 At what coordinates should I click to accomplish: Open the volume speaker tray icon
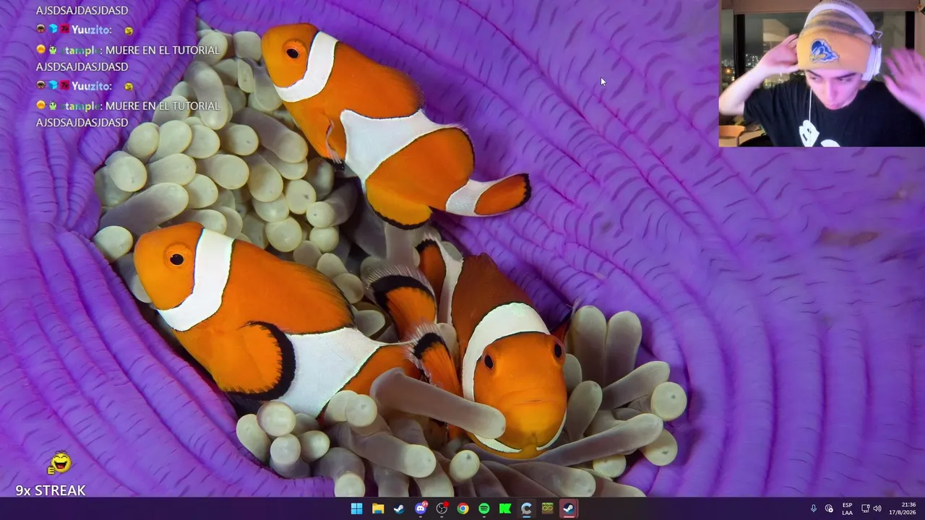[877, 508]
